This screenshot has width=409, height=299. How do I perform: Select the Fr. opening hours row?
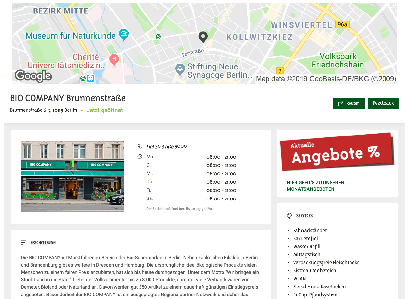click(191, 190)
